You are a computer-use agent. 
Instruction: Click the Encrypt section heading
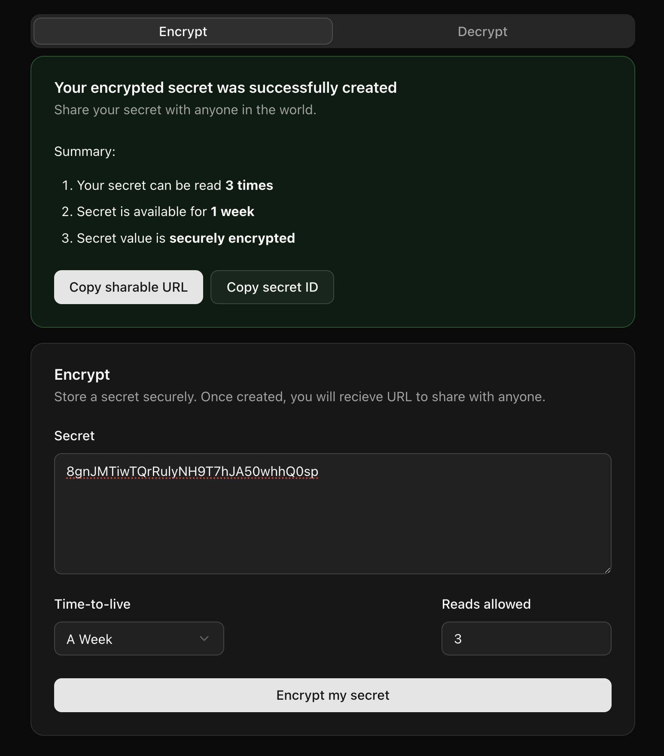[82, 374]
